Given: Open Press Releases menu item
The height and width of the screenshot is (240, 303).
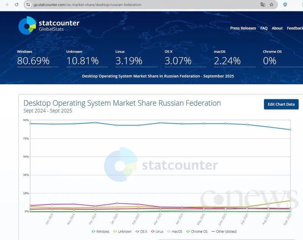Looking at the screenshot, I should click(x=243, y=28).
